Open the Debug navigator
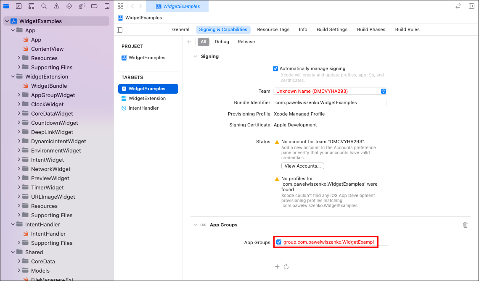This screenshot has height=281, width=479. 82,6
